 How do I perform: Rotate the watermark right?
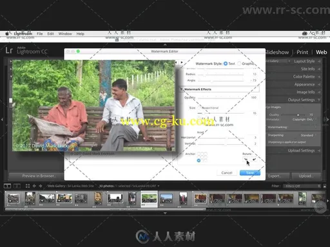click(x=254, y=160)
